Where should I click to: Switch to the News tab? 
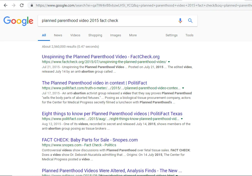tap(58, 35)
